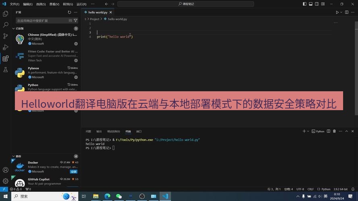Open the Selection menu

[x=41, y=4]
